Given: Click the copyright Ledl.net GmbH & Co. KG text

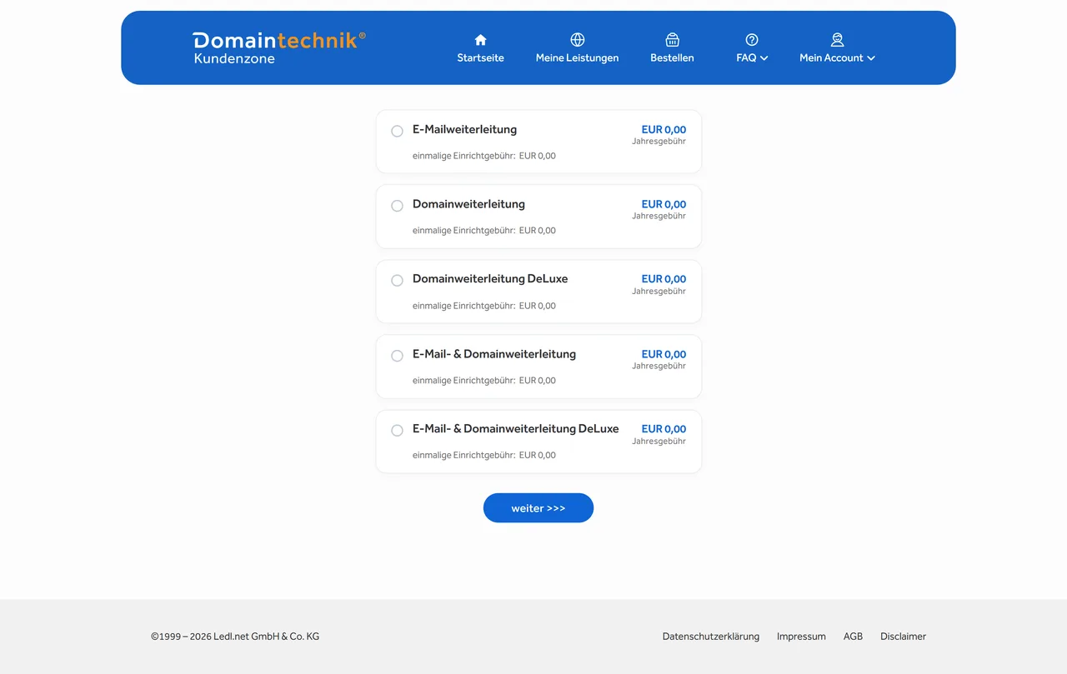Looking at the screenshot, I should [235, 637].
